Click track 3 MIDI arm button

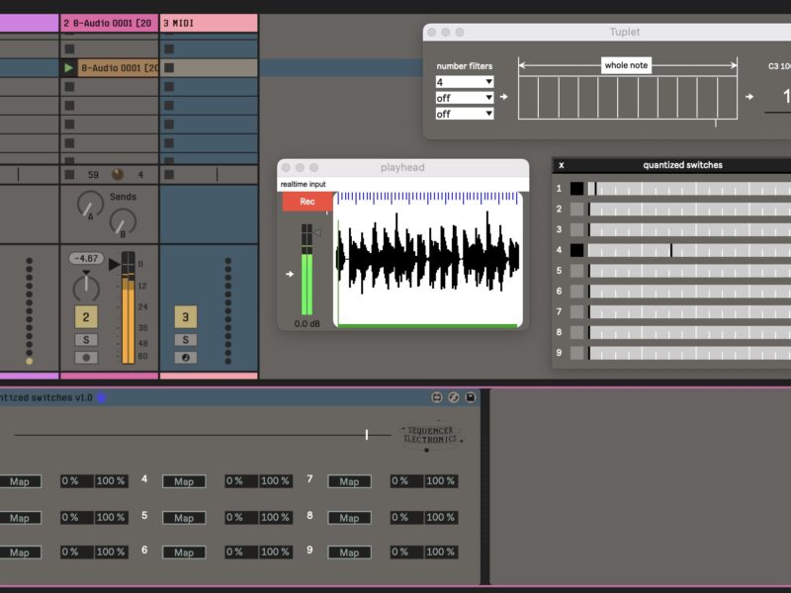tap(185, 358)
